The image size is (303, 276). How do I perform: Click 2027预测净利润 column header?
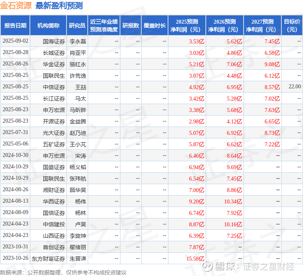coord(262,25)
